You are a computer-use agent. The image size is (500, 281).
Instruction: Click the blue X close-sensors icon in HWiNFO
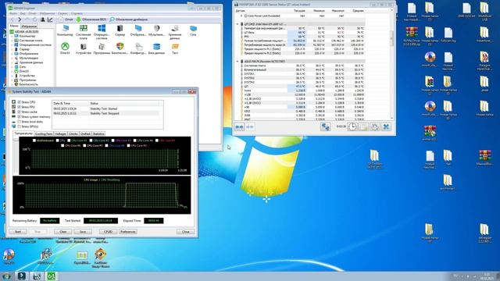386,126
